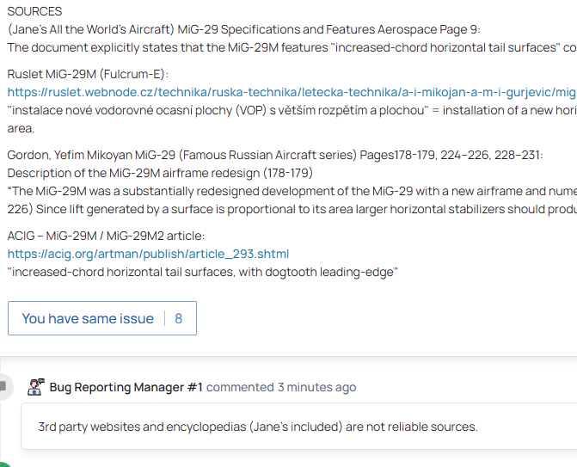Click the 'Bug Reporting Manager #1' username
Image resolution: width=577 pixels, height=467 pixels.
coord(126,387)
